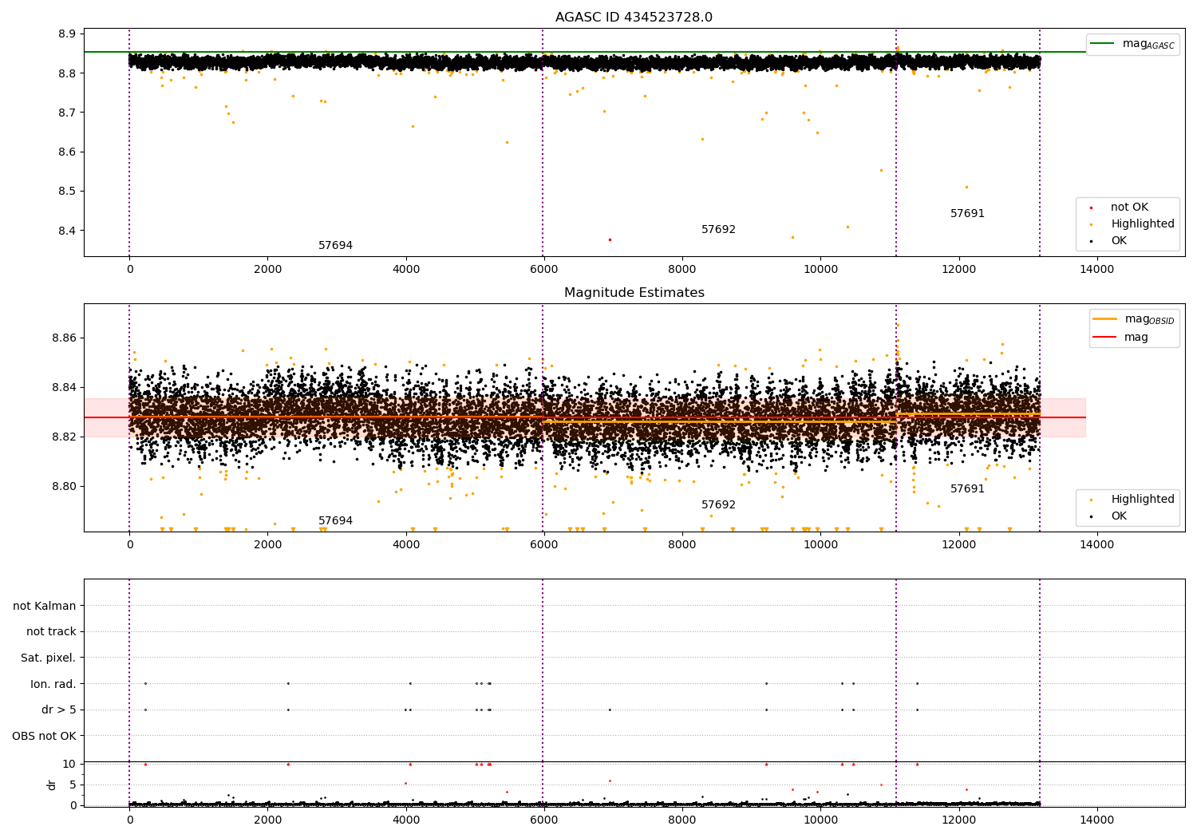Viewport: 1197px width, 838px height.
Task: Click the 57694 annotation in Magnitude Estimates plot
Action: click(x=335, y=521)
